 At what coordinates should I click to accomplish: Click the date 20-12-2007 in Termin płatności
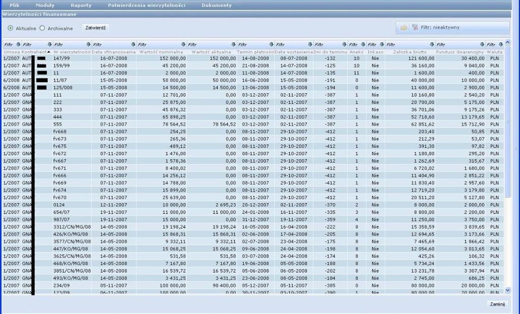[255, 205]
